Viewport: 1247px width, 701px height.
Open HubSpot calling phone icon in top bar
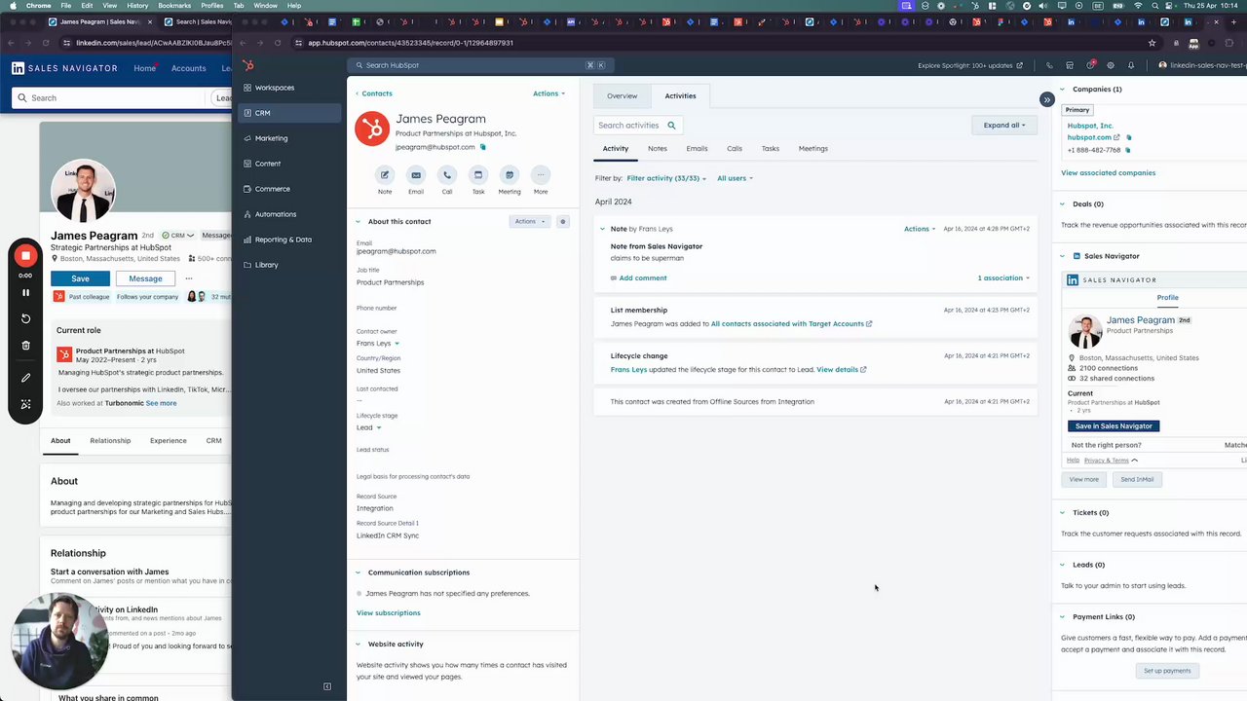point(1049,65)
